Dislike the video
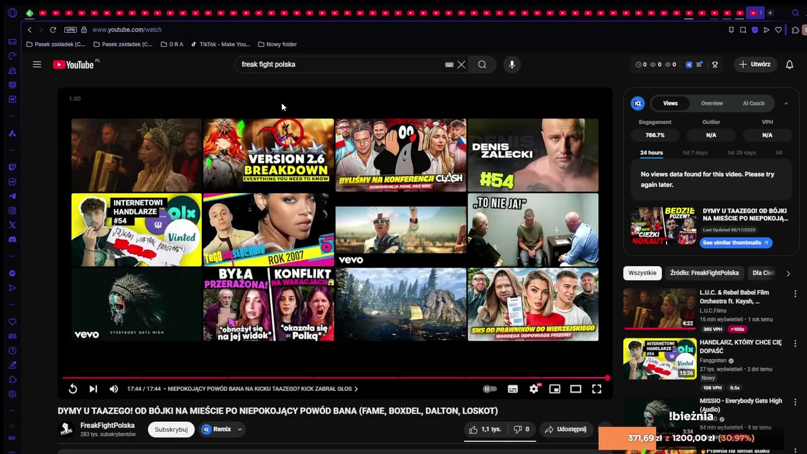This screenshot has width=807, height=454. pyautogui.click(x=521, y=429)
